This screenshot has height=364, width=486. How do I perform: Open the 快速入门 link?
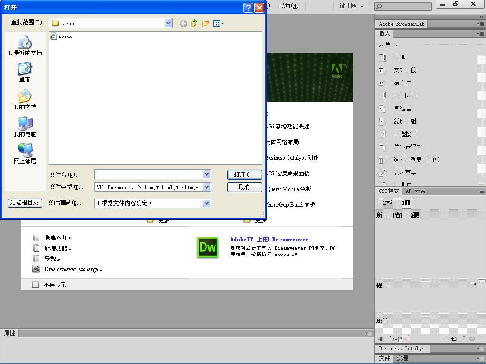point(58,238)
